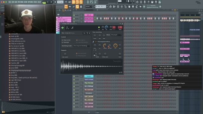The height and width of the screenshot is (114, 203).
Task: Adjust the PITCH knob in sampler window
Action: 111,27
